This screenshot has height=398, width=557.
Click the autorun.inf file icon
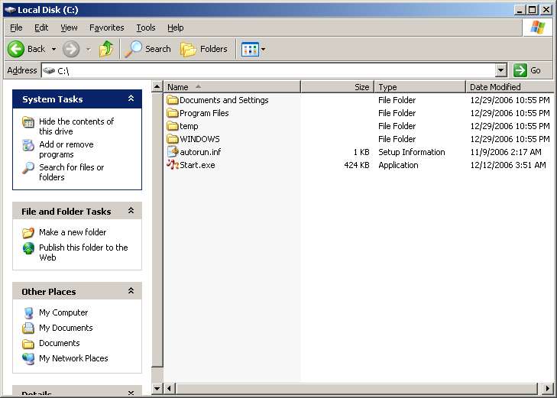(x=173, y=152)
